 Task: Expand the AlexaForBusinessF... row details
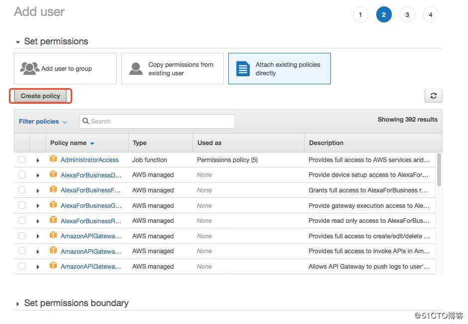(x=37, y=190)
